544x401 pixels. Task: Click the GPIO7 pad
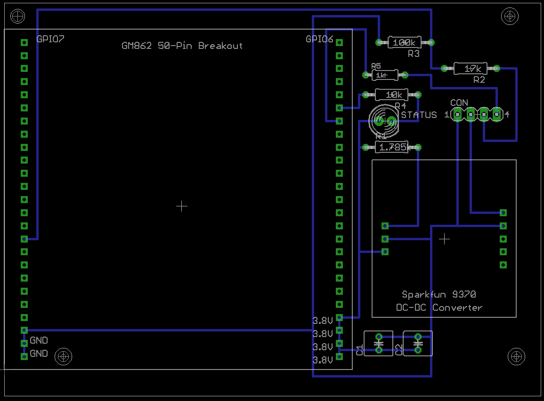(24, 42)
